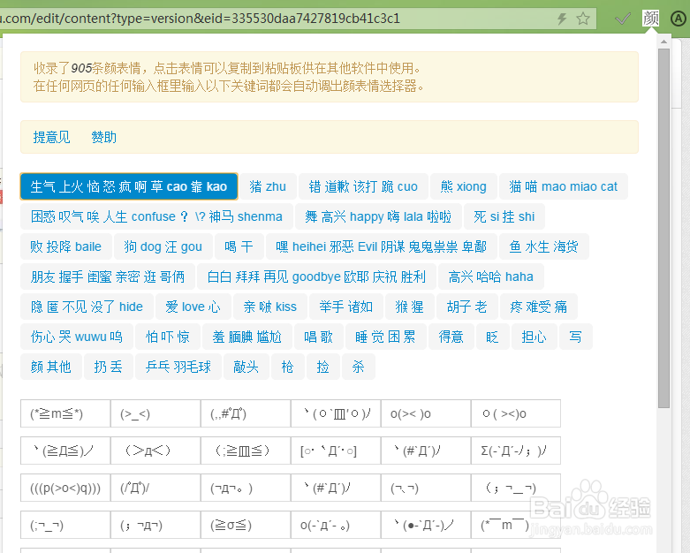
Task: Select the 颜 其他 category
Action: (x=51, y=367)
